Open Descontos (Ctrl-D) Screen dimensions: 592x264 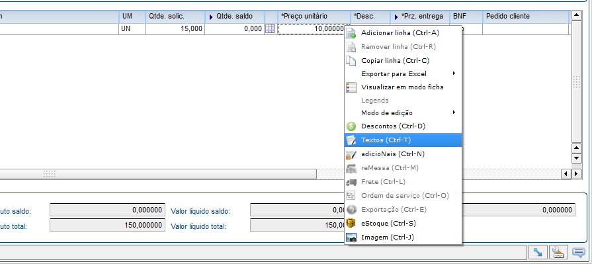click(x=403, y=126)
